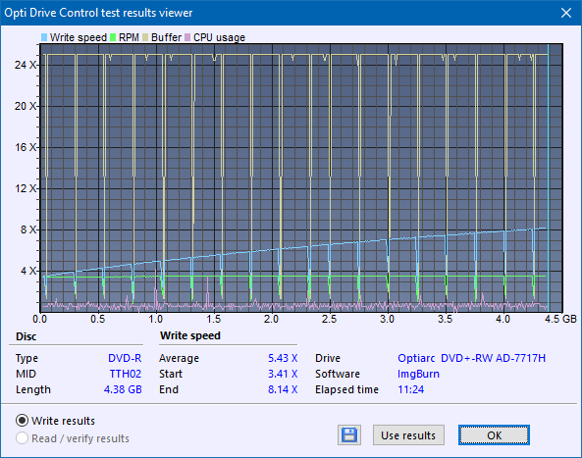This screenshot has height=458, width=582.
Task: Click the blue Write speed legend swatch
Action: (x=44, y=37)
